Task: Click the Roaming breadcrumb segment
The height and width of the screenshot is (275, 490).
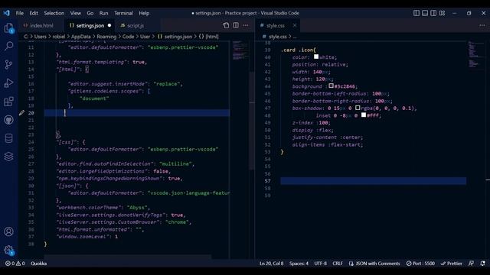Action: 106,37
